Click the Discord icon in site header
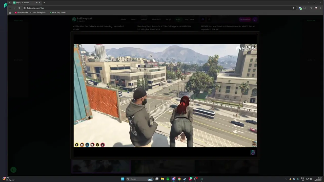The width and height of the screenshot is (324, 182). point(203,19)
